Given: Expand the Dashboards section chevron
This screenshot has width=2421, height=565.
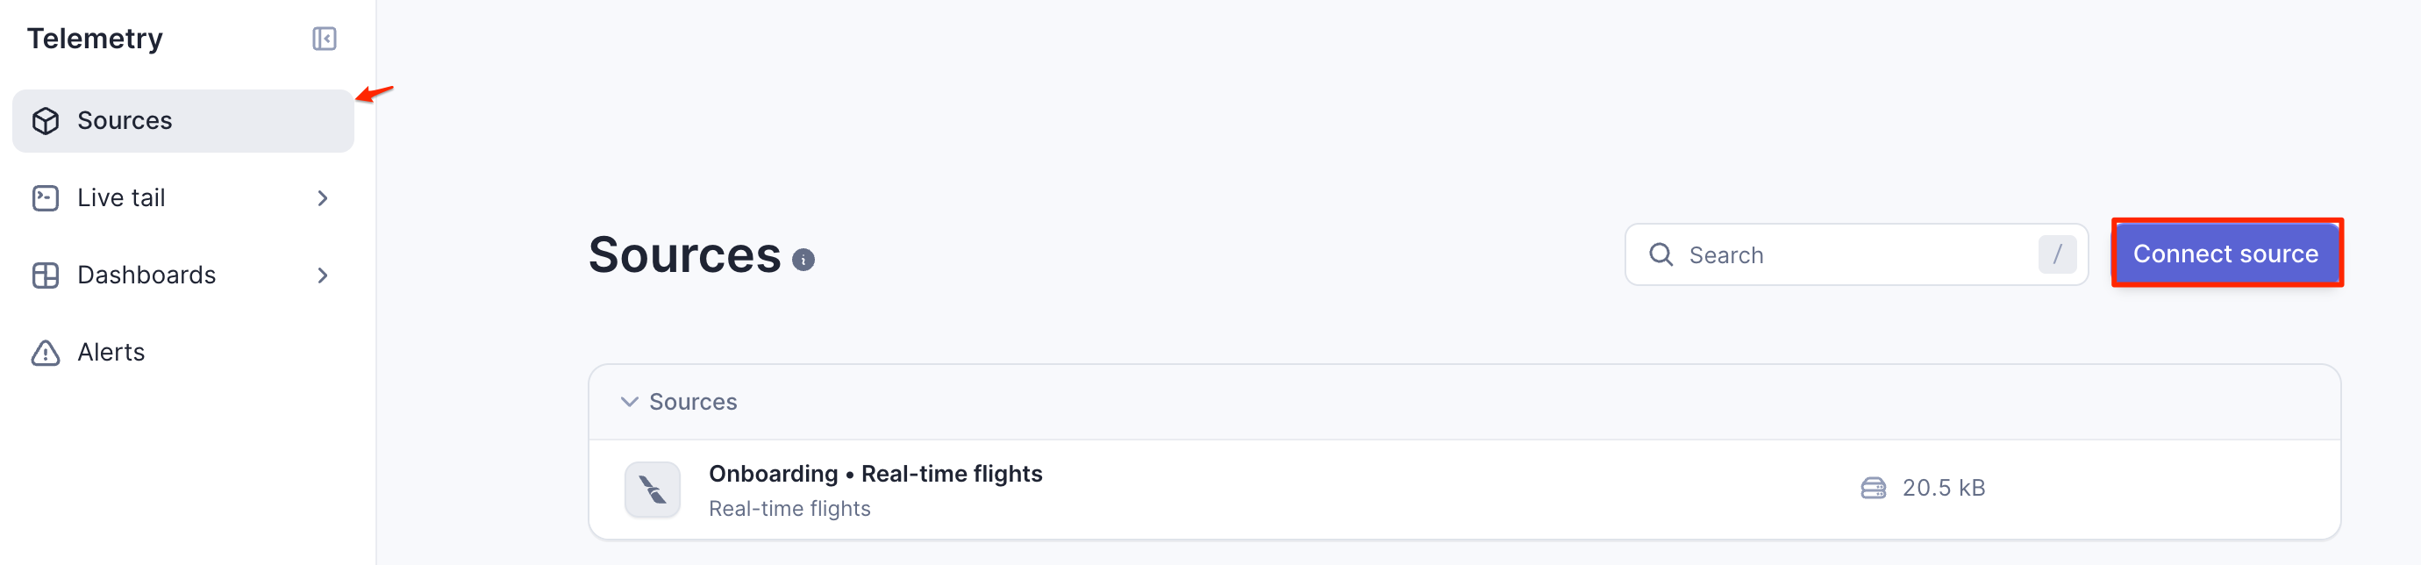Looking at the screenshot, I should (x=323, y=275).
